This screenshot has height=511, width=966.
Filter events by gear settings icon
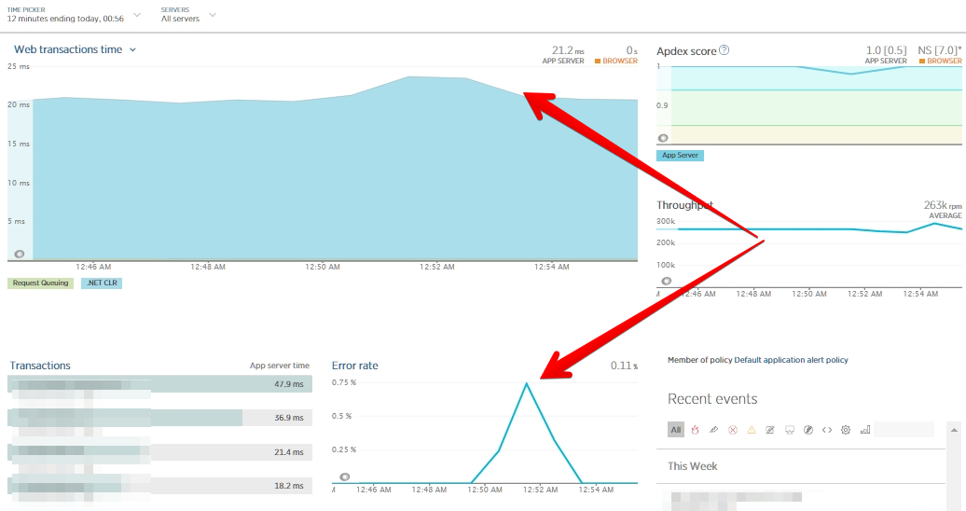(846, 430)
